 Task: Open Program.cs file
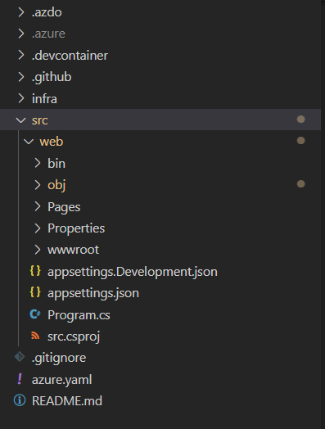[x=79, y=315]
